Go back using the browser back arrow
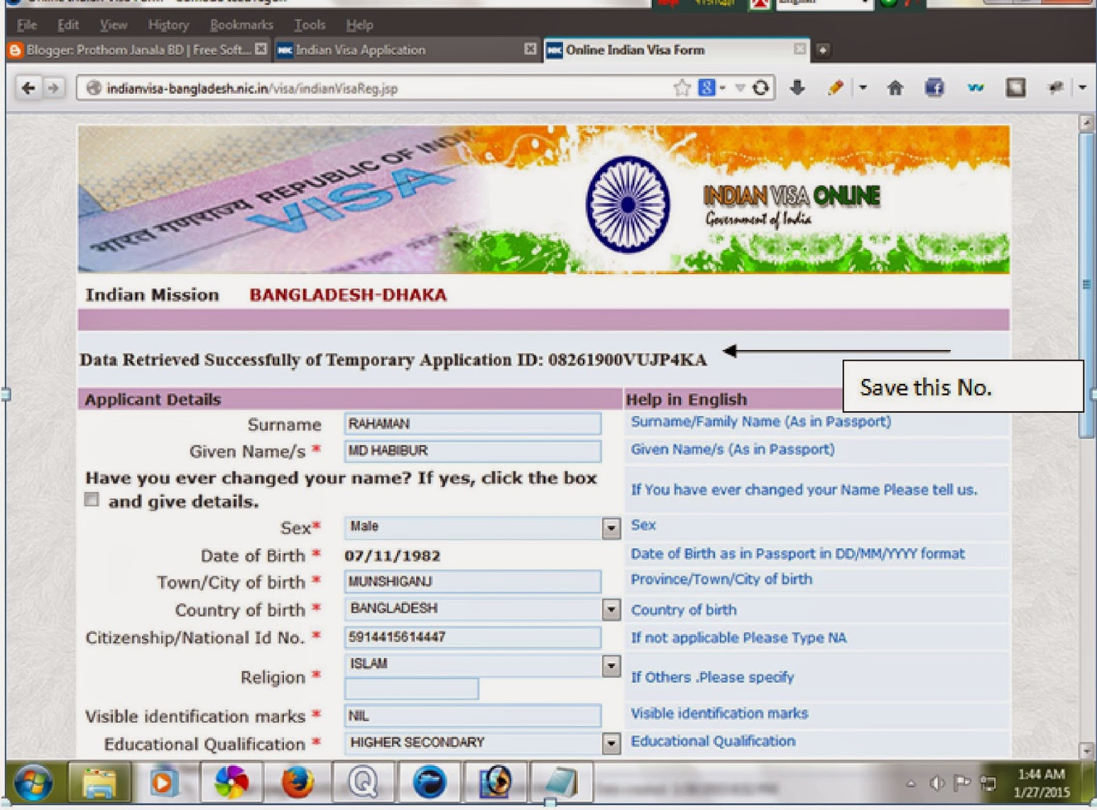1097x810 pixels. 28,88
